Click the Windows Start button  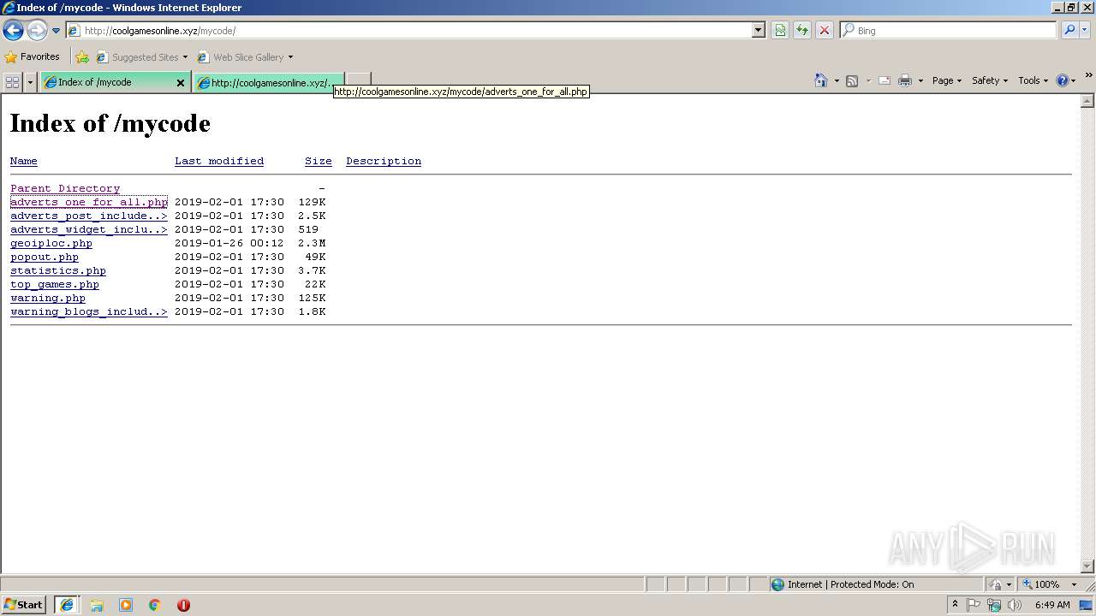point(23,605)
